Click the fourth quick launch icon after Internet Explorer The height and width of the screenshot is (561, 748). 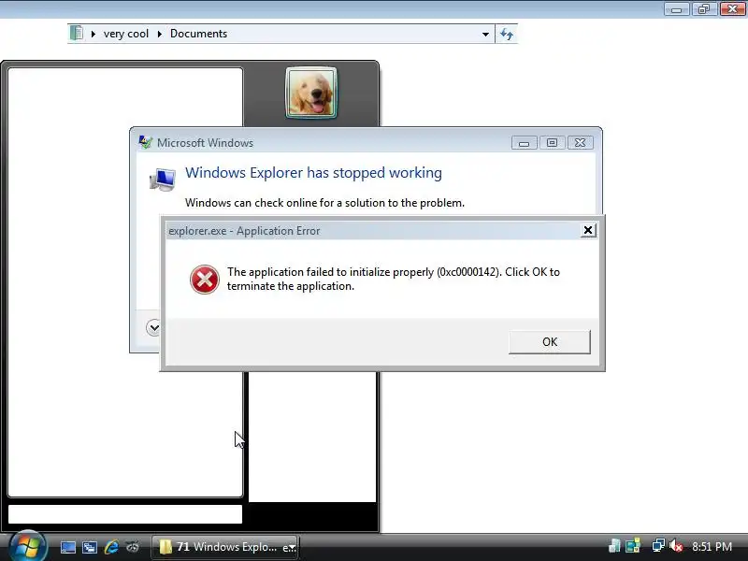tap(133, 547)
